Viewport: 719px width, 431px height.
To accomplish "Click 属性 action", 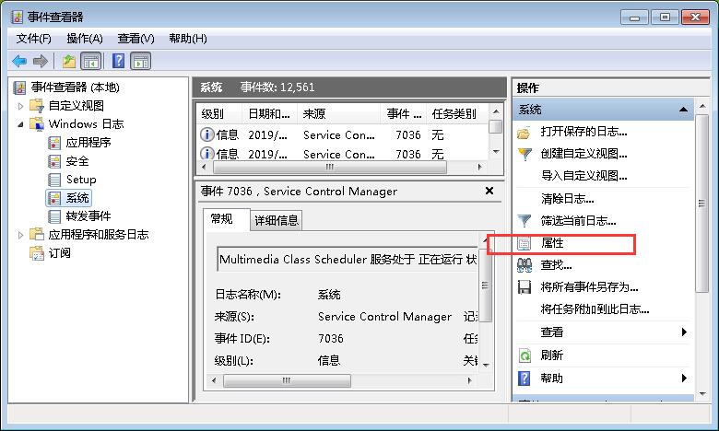I will click(552, 243).
